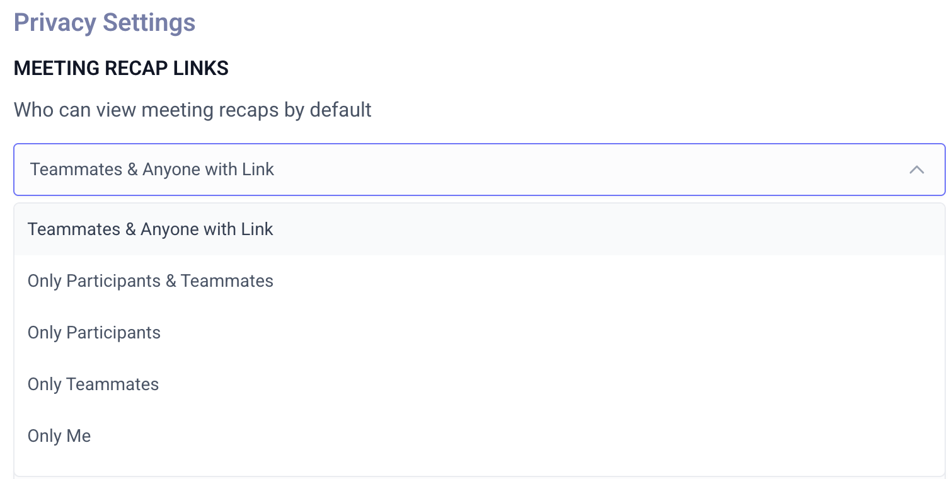This screenshot has height=479, width=949.
Task: Restrict recap viewing to only yourself
Action: 59,436
